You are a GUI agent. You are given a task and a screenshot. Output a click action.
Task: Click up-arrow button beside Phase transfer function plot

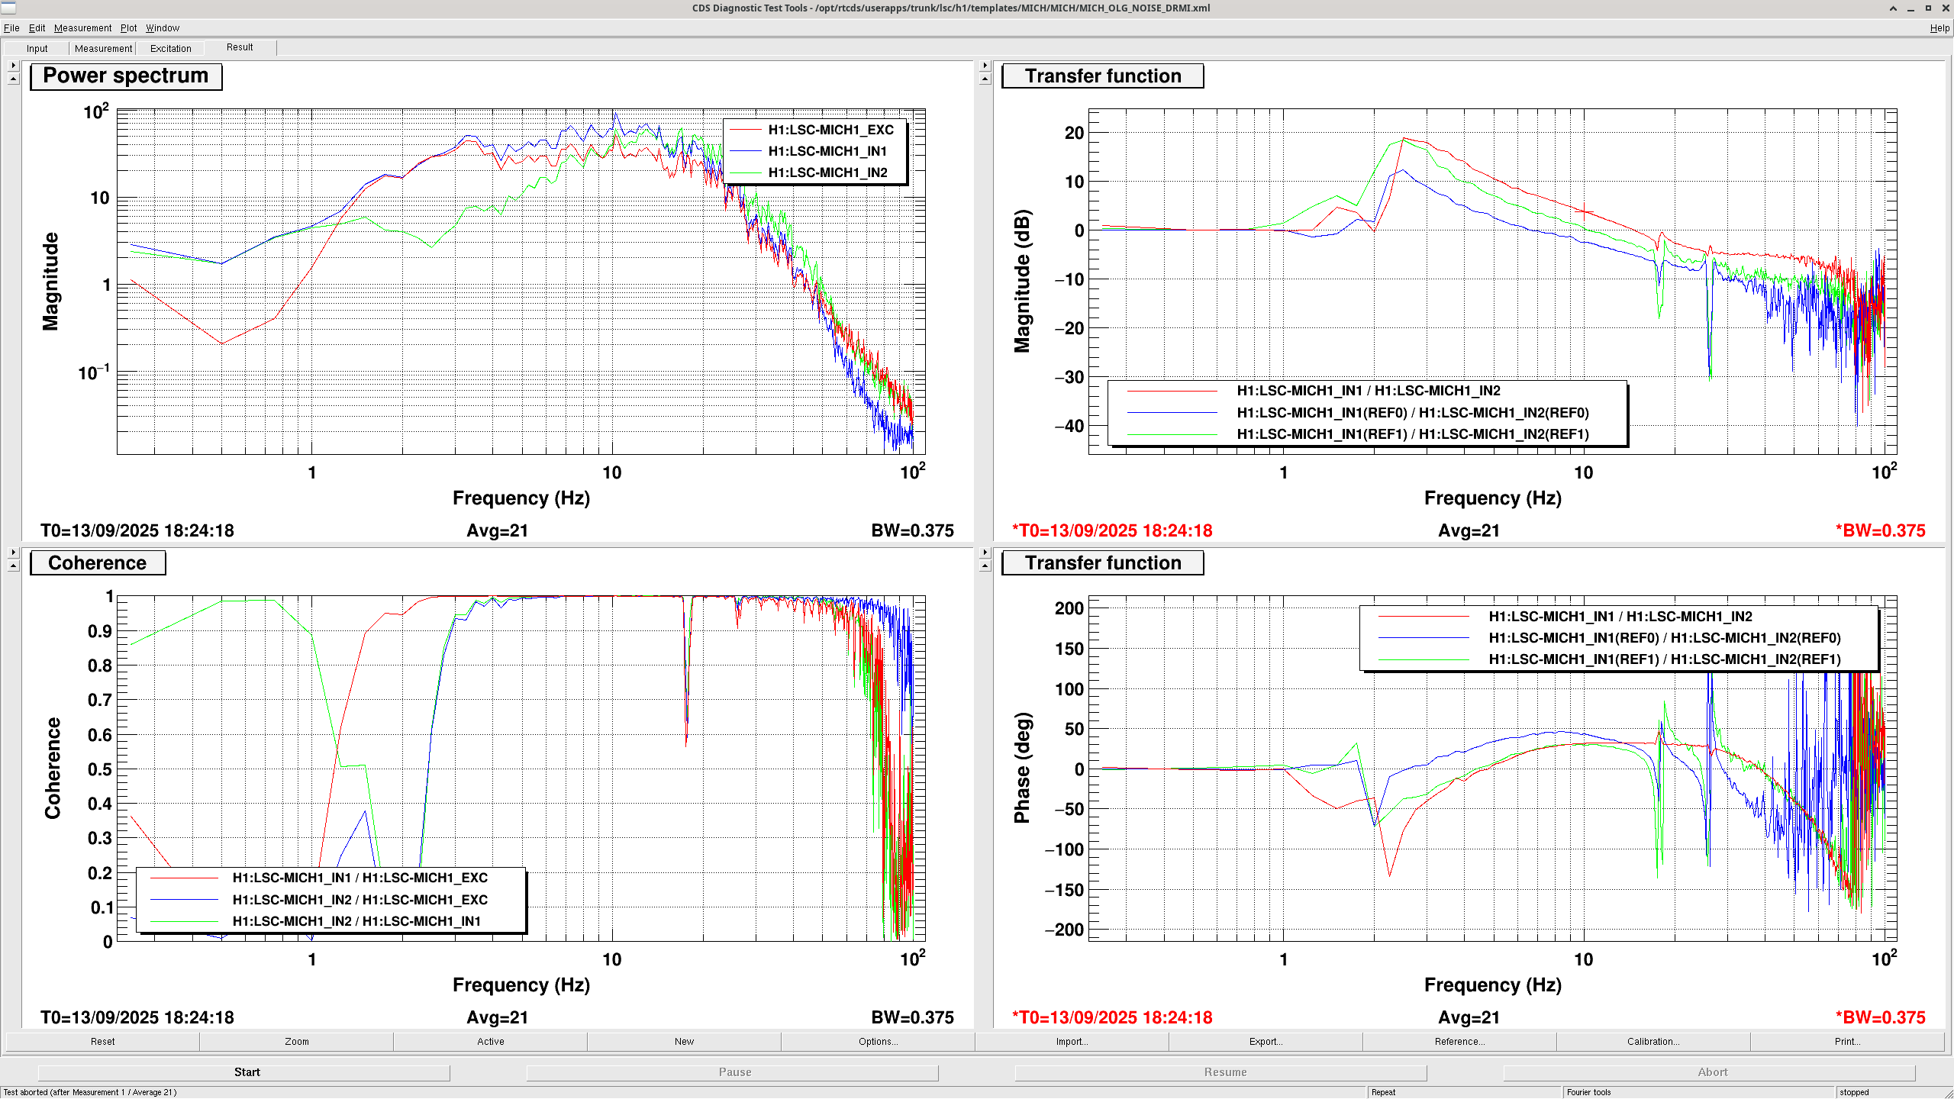click(985, 566)
